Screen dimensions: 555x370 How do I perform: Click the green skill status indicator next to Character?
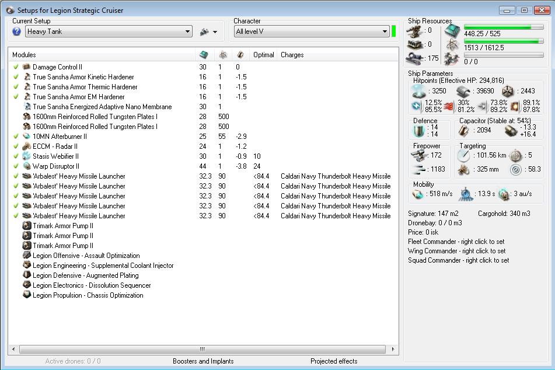click(393, 31)
